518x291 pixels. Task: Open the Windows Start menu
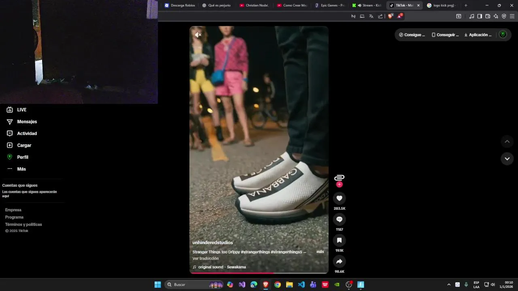(x=157, y=285)
